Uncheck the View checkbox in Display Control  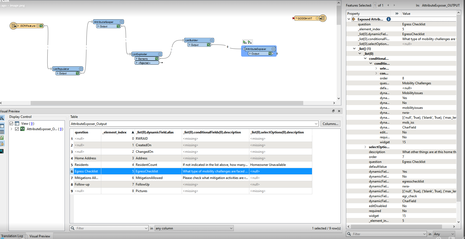[x=11, y=124]
